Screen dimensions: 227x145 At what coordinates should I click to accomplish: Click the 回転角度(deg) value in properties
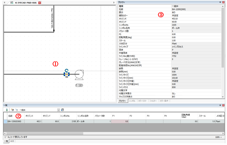196,37
